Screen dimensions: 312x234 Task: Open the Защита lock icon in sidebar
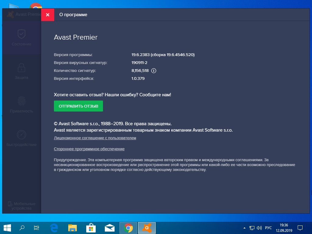(x=22, y=68)
